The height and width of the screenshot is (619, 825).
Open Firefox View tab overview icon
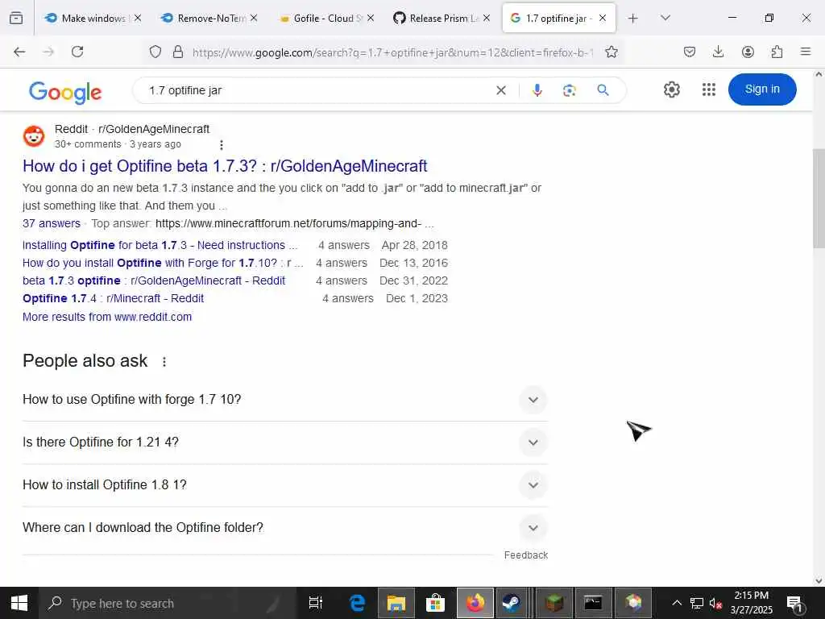16,18
